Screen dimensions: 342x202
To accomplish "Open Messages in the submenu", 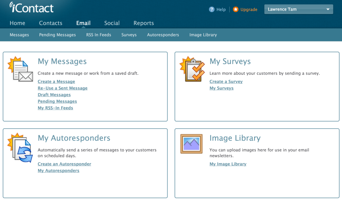I will (x=19, y=35).
